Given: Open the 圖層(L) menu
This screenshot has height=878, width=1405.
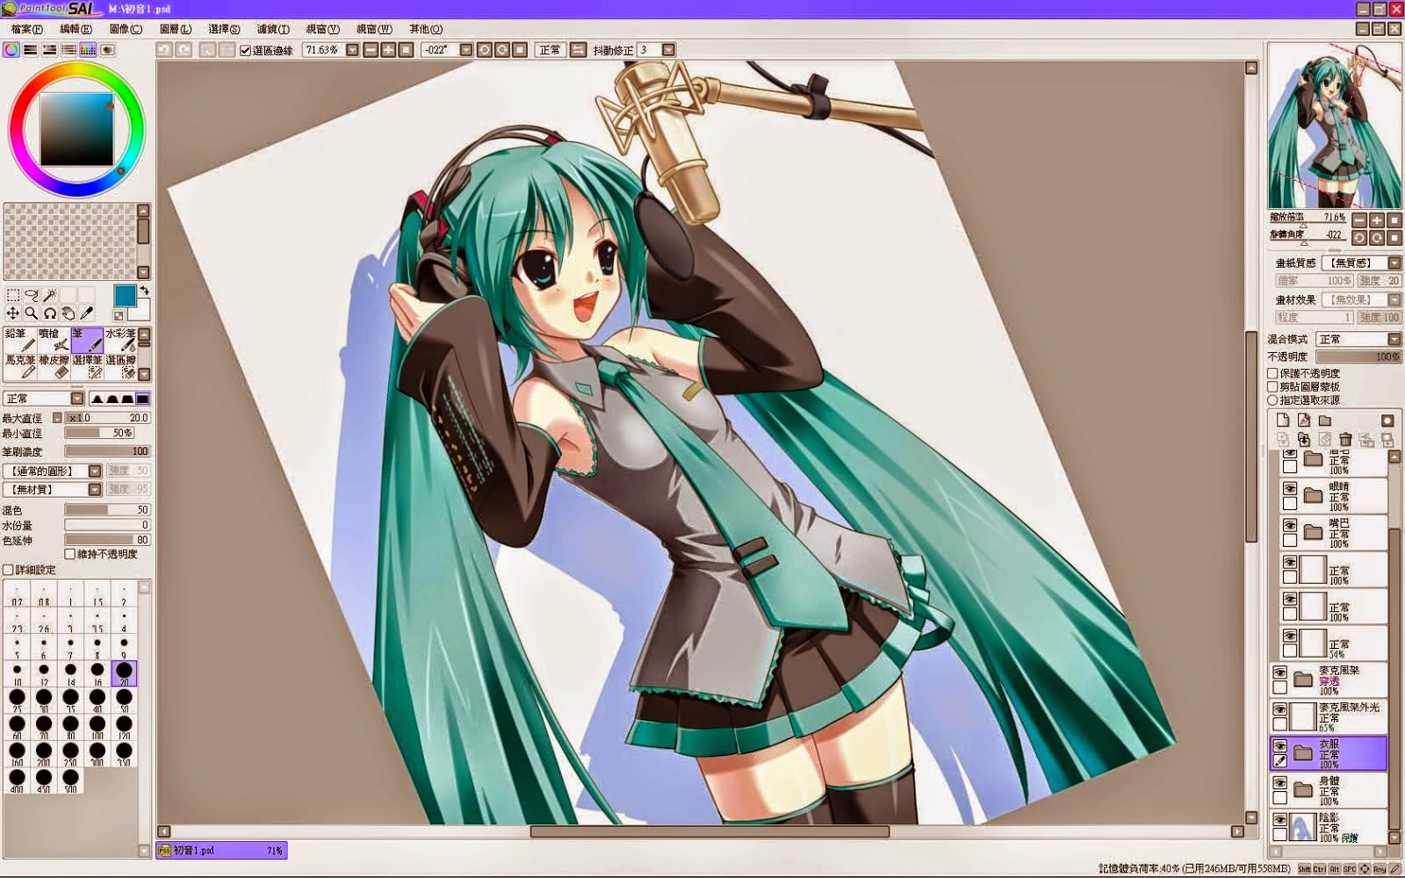Looking at the screenshot, I should coord(176,29).
